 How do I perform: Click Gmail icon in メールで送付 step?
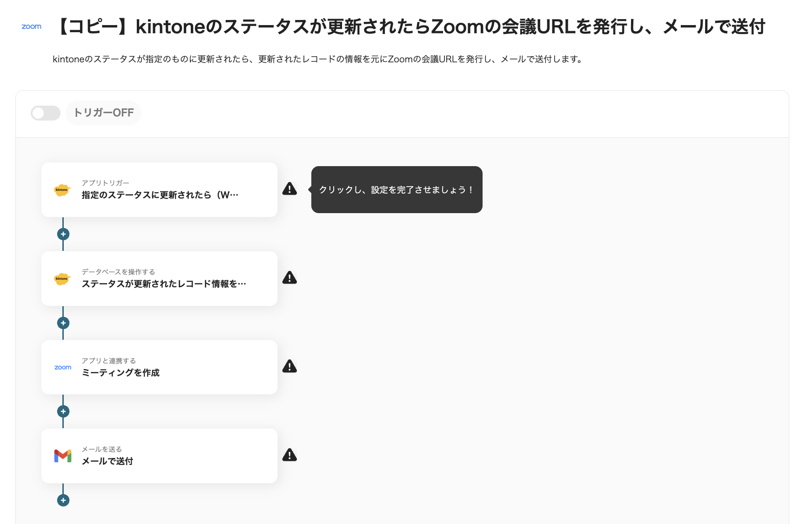click(63, 456)
